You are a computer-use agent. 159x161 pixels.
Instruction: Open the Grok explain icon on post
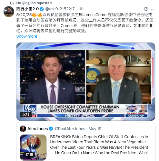click(145, 9)
